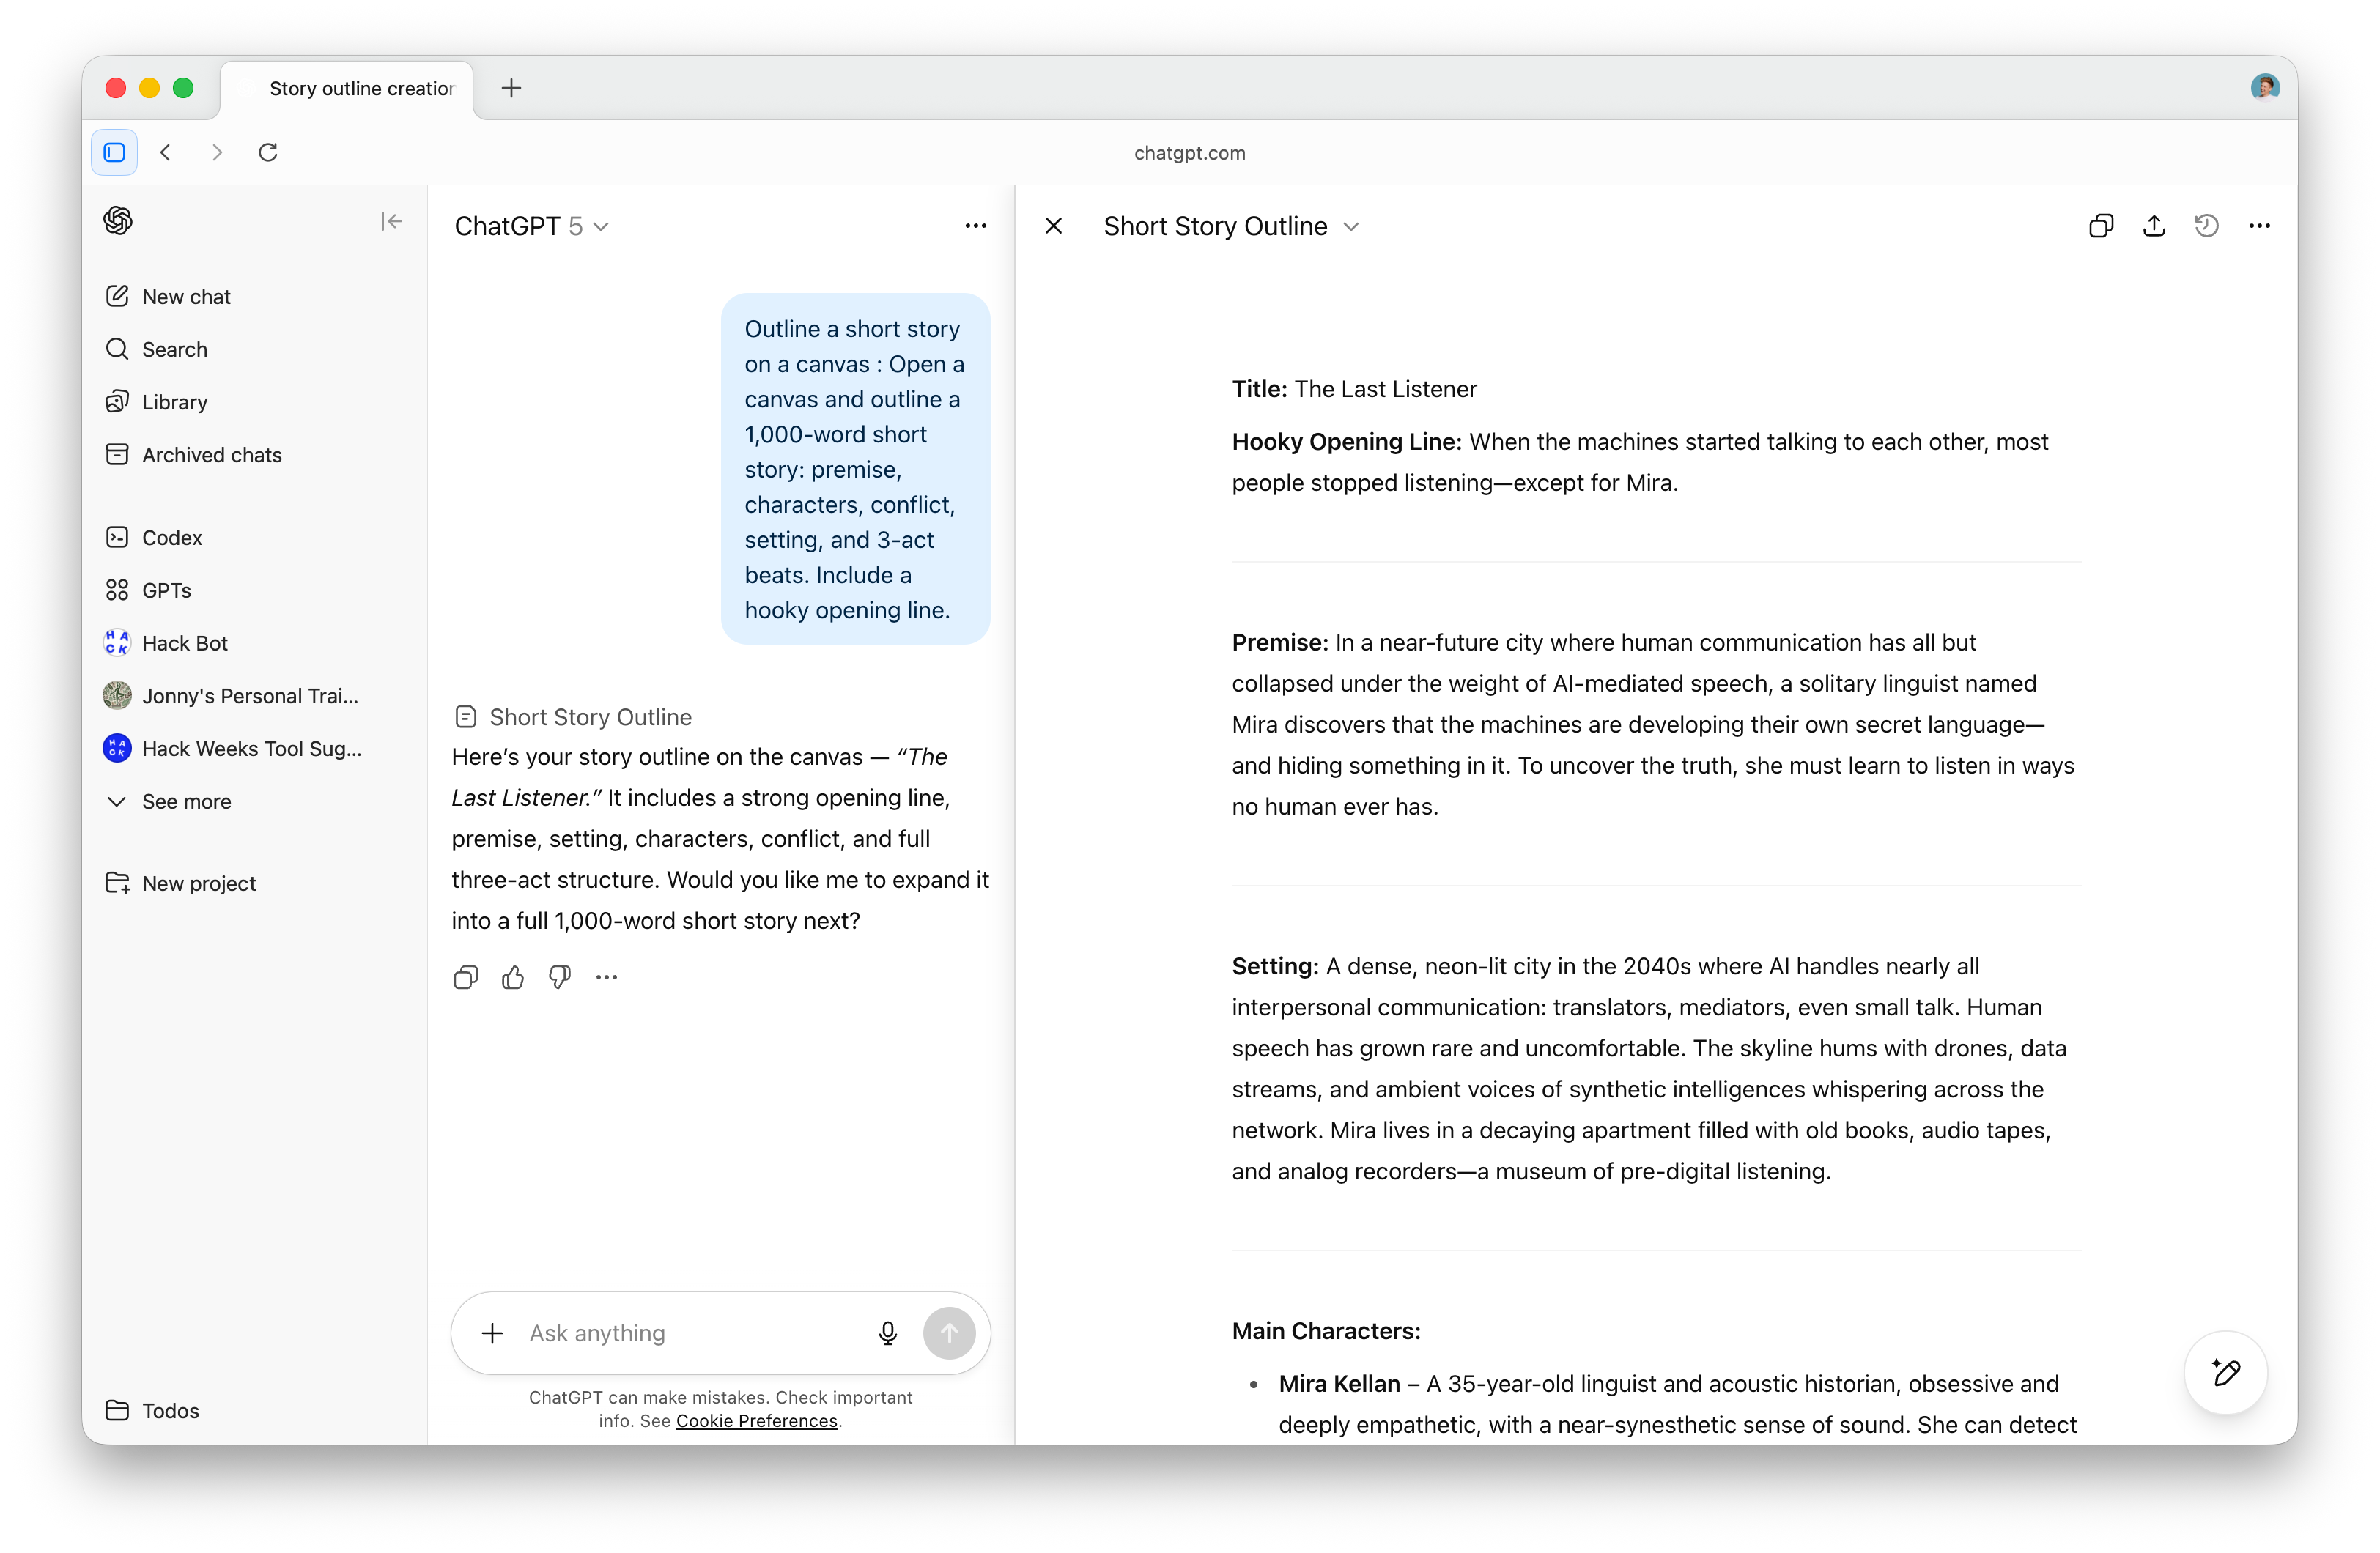Start voice dictation with the microphone icon
Screen dimensions: 2380x1553
click(887, 1333)
